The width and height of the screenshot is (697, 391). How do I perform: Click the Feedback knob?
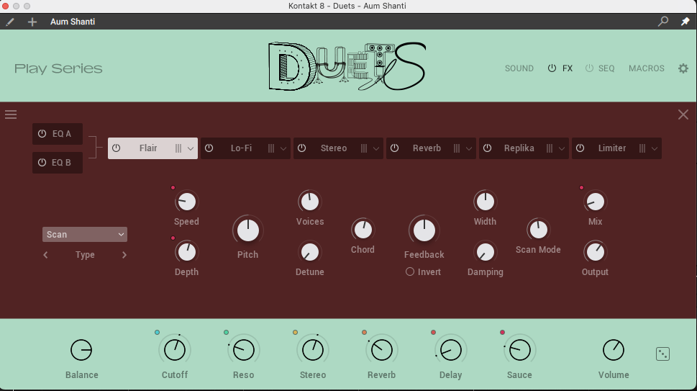pos(424,230)
